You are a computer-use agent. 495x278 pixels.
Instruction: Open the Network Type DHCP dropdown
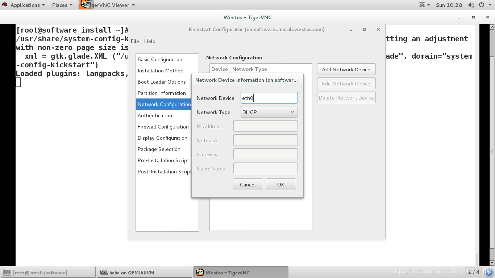click(269, 112)
